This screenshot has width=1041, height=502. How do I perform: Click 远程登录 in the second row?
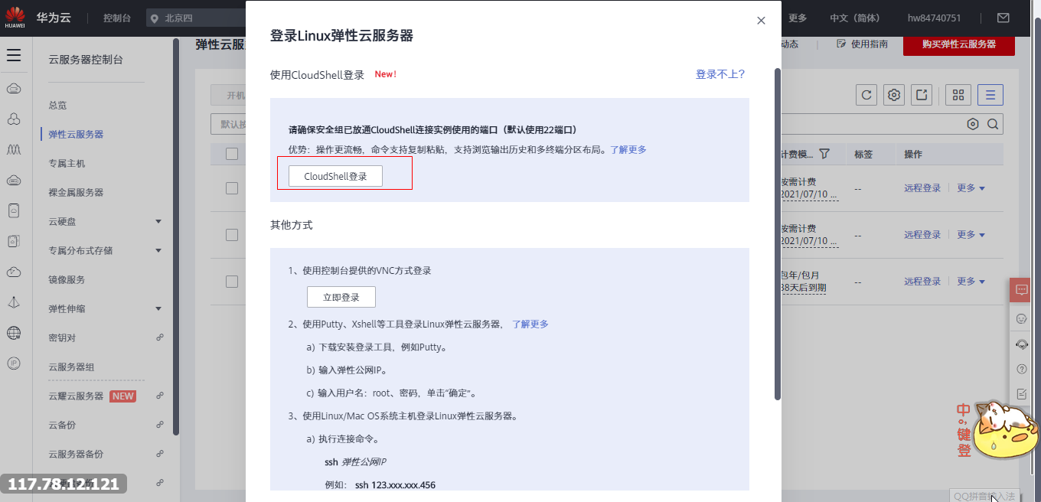(922, 235)
